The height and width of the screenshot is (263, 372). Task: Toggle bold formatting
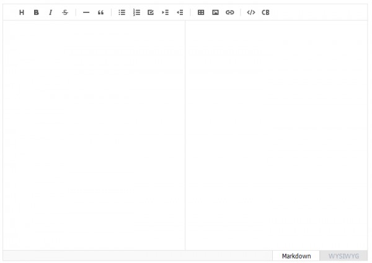pos(36,12)
